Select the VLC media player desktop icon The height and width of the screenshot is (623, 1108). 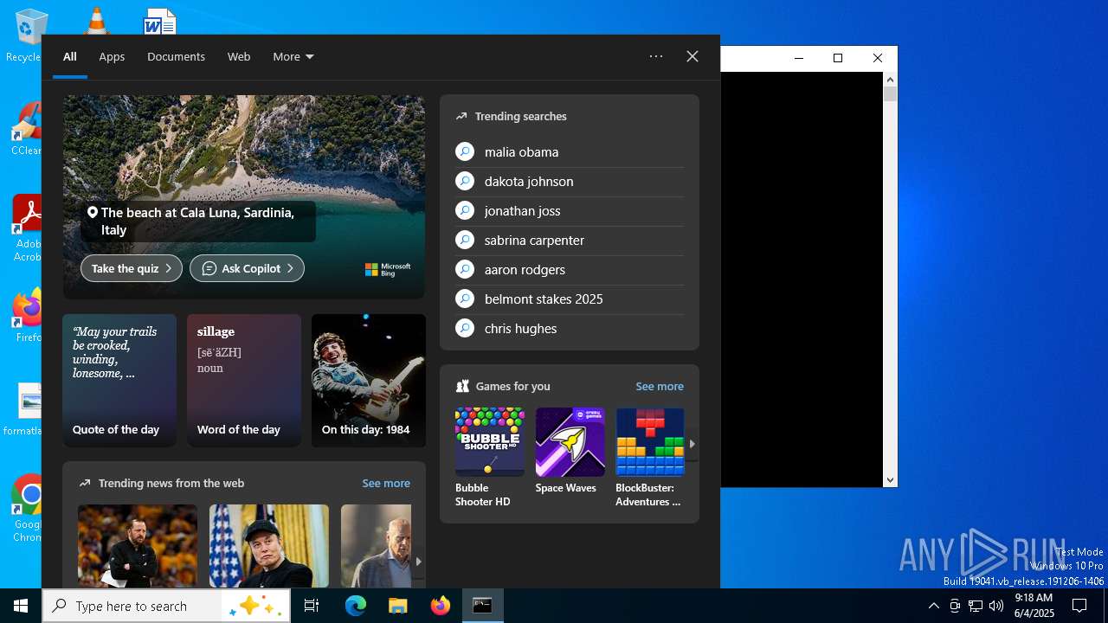(95, 21)
